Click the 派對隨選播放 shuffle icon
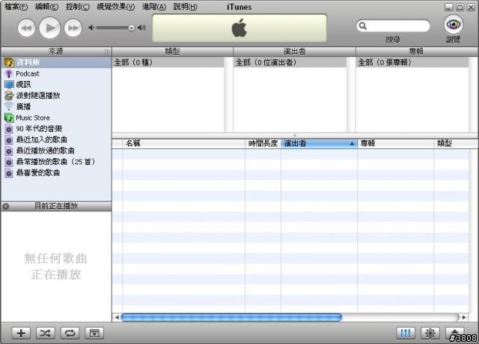The width and height of the screenshot is (479, 344). point(9,95)
